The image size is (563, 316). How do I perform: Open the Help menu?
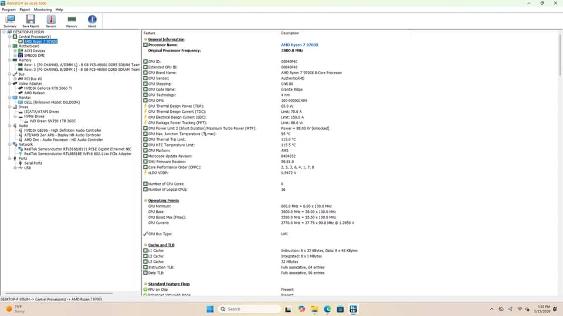coord(59,10)
